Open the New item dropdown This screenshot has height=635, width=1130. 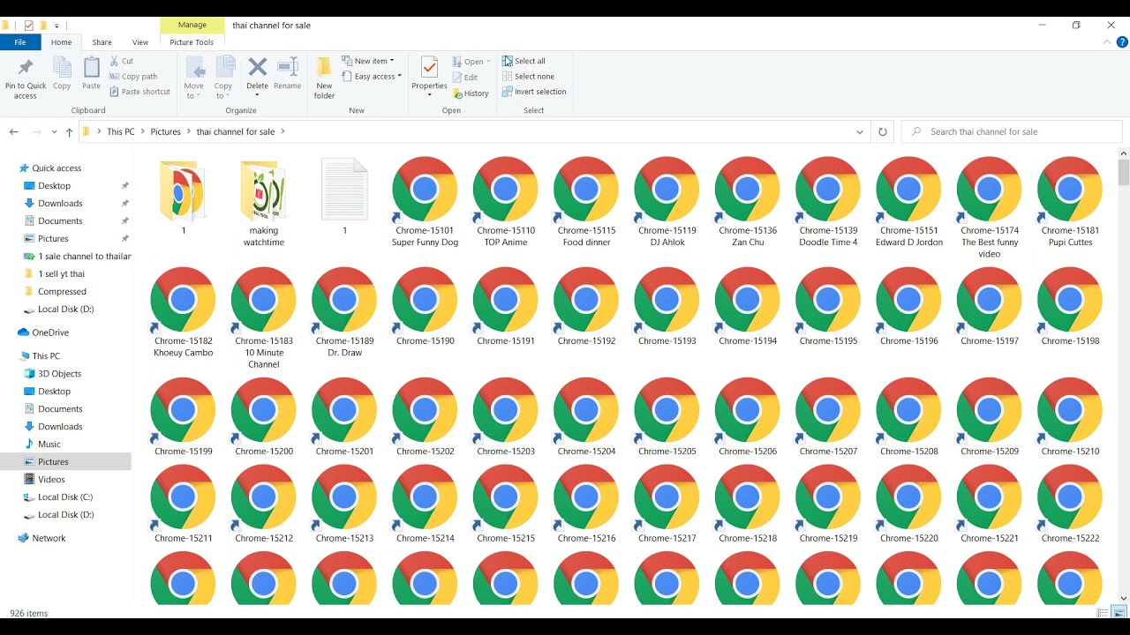(367, 61)
